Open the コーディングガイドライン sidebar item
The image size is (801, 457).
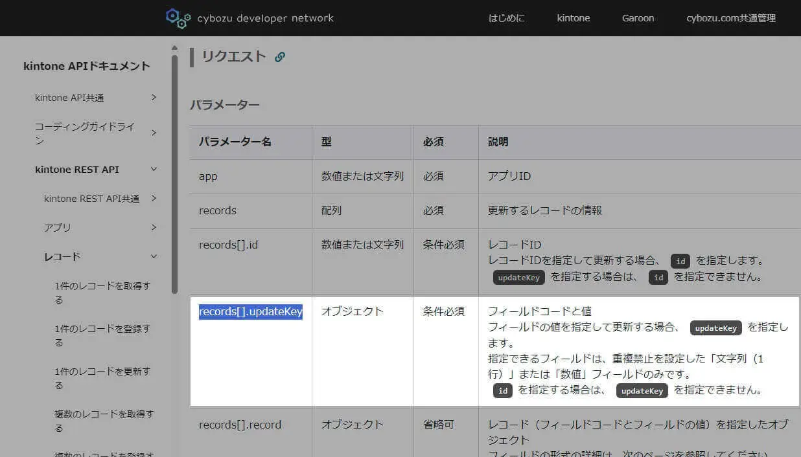coord(85,133)
